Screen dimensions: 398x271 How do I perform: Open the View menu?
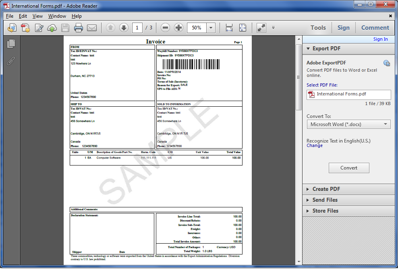coord(37,16)
